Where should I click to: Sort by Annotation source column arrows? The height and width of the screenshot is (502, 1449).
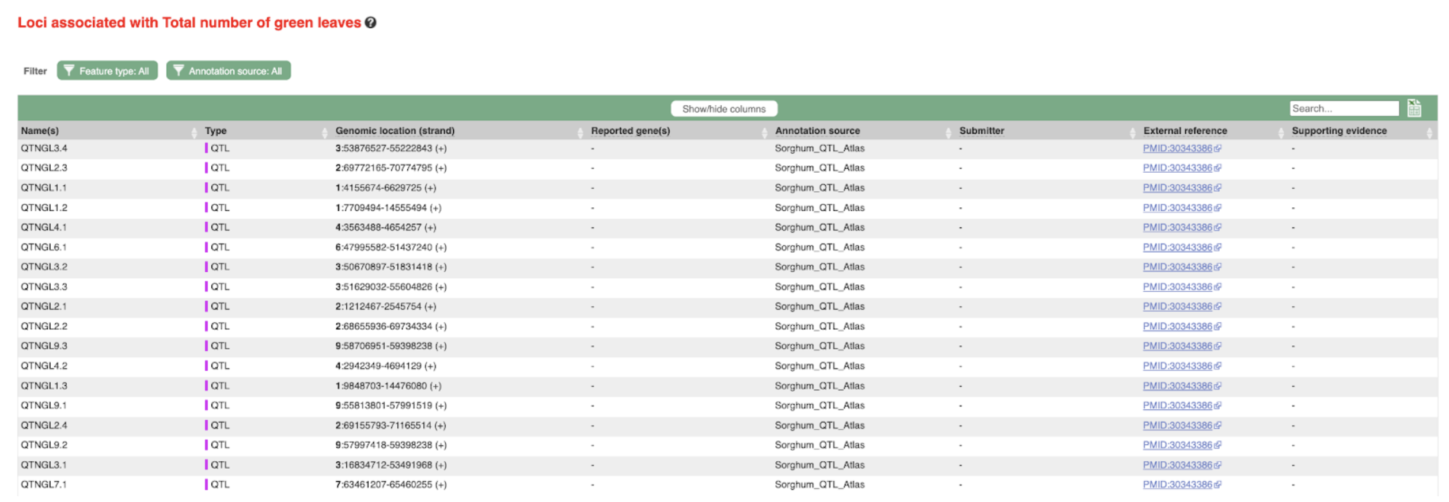[x=948, y=132]
